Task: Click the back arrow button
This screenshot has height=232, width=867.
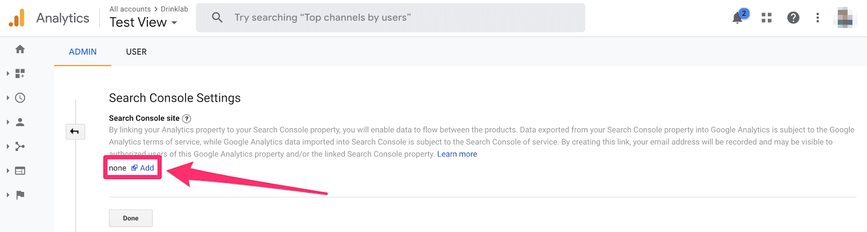Action: [x=75, y=131]
